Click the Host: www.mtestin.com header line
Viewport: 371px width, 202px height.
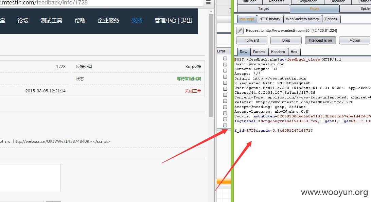259,64
